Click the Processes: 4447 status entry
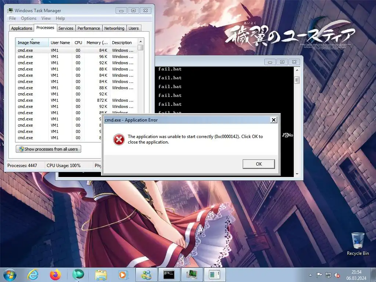 tap(22, 166)
